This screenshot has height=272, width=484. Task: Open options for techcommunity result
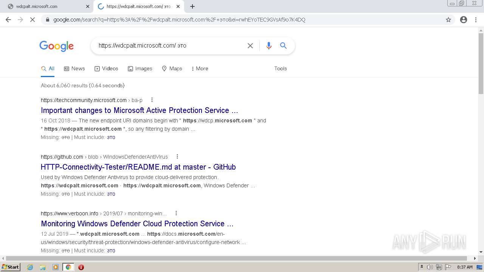(152, 100)
